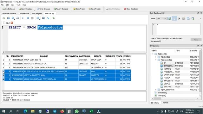Collapse the Tblproductos table node
Screen dimensions: 203x114
coord(155,60)
